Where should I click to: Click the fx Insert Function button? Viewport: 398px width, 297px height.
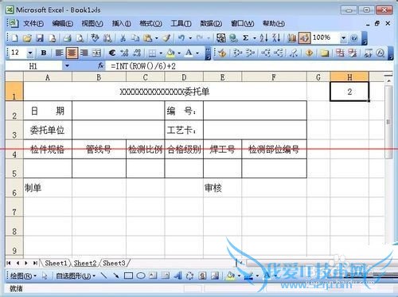pyautogui.click(x=100, y=66)
